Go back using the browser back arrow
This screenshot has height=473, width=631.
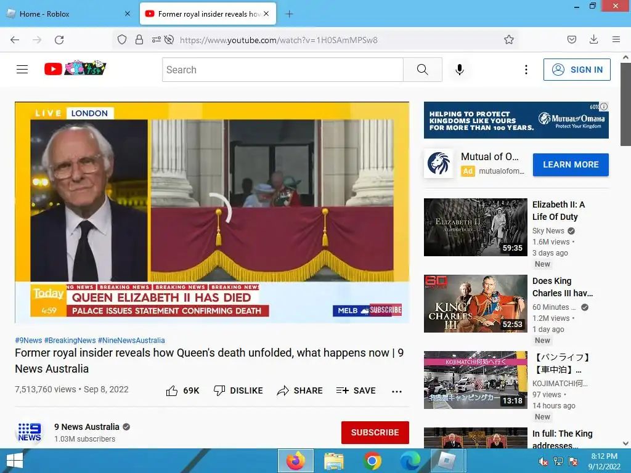15,40
